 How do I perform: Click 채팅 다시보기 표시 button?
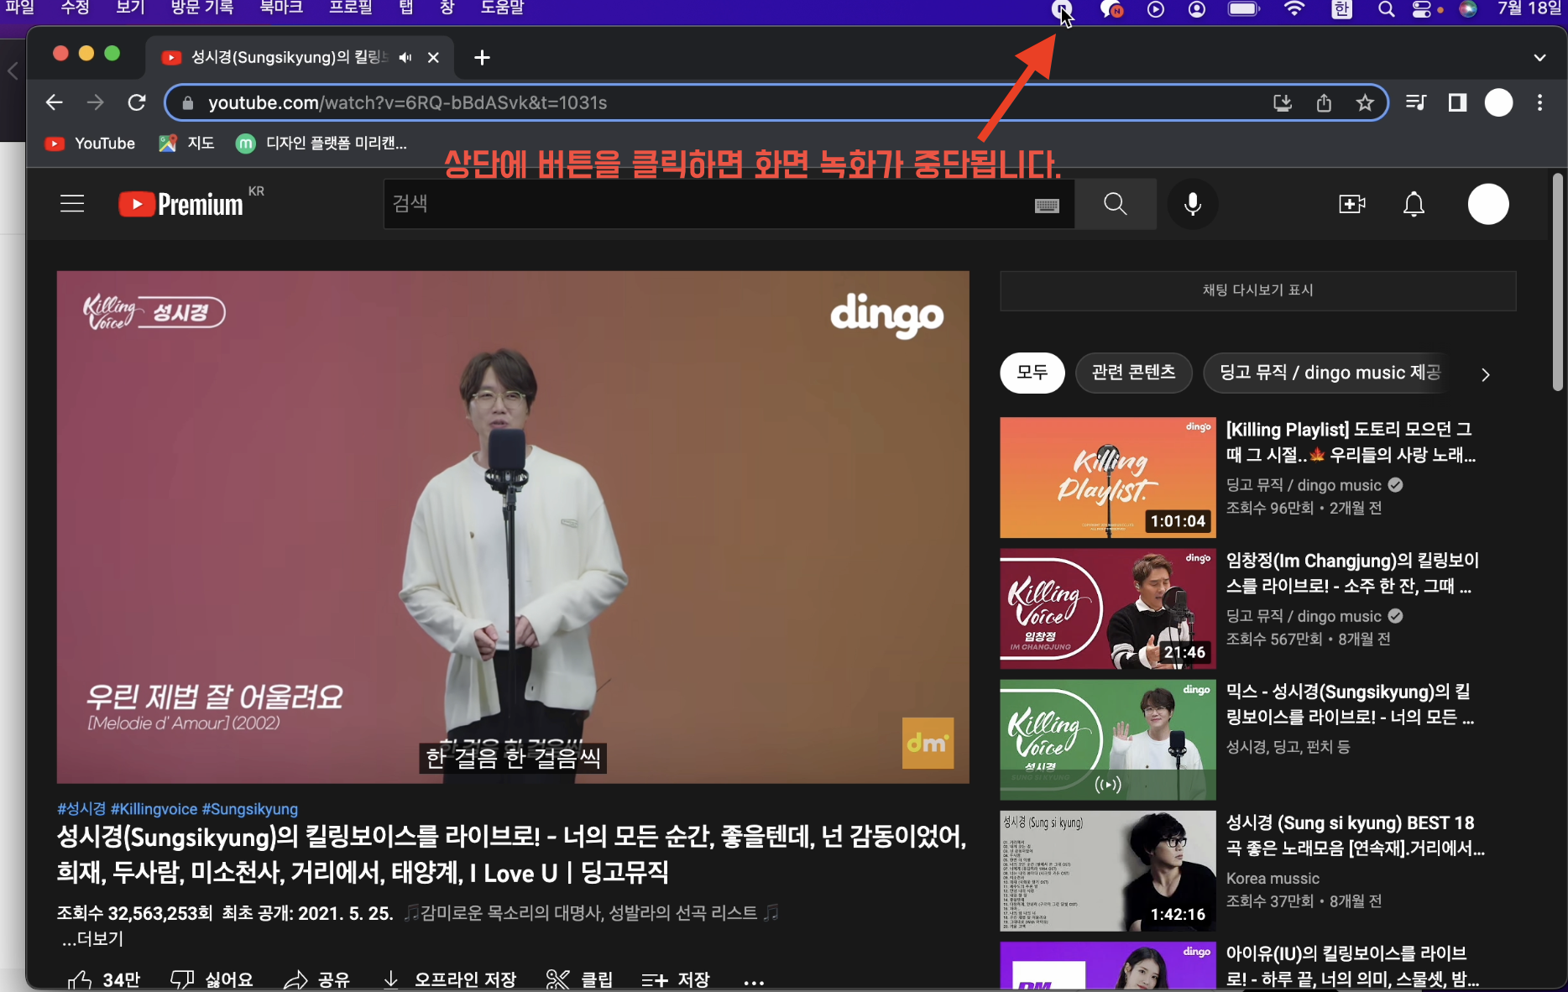coord(1257,290)
